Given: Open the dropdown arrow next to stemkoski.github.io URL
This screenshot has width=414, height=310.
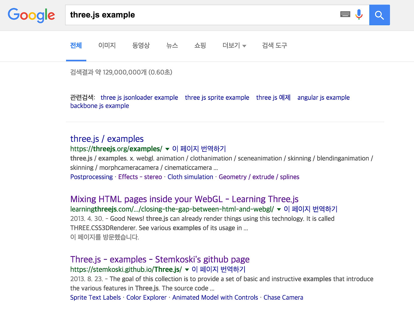Looking at the screenshot, I should (187, 269).
